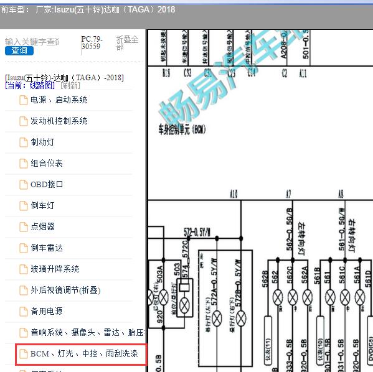The width and height of the screenshot is (373, 372).
Task: Click document icon beside 点烟器
Action: coord(24,227)
